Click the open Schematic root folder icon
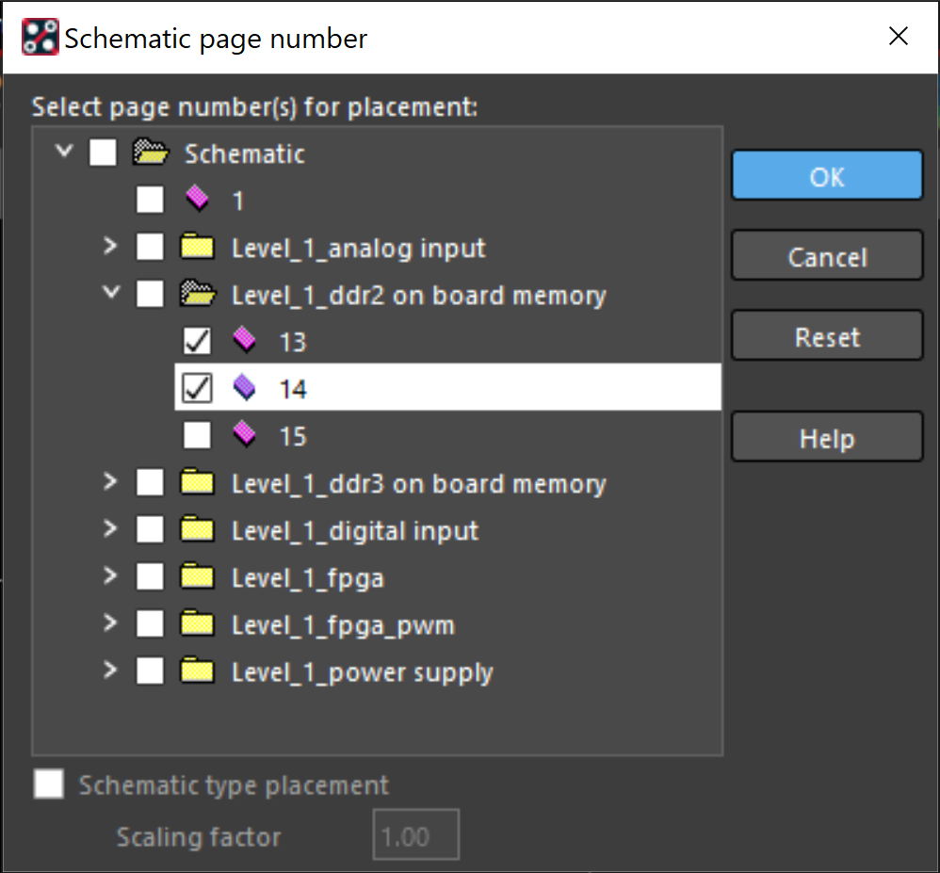940x873 pixels. click(151, 153)
